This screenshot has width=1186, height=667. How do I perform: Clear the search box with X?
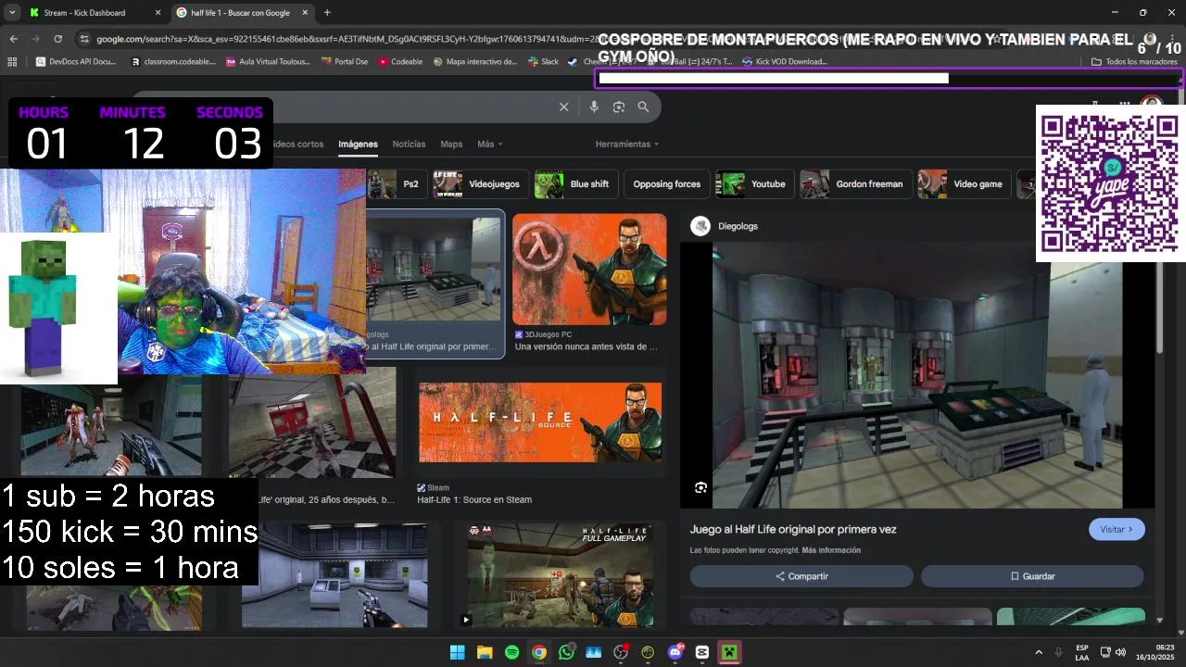[x=563, y=107]
